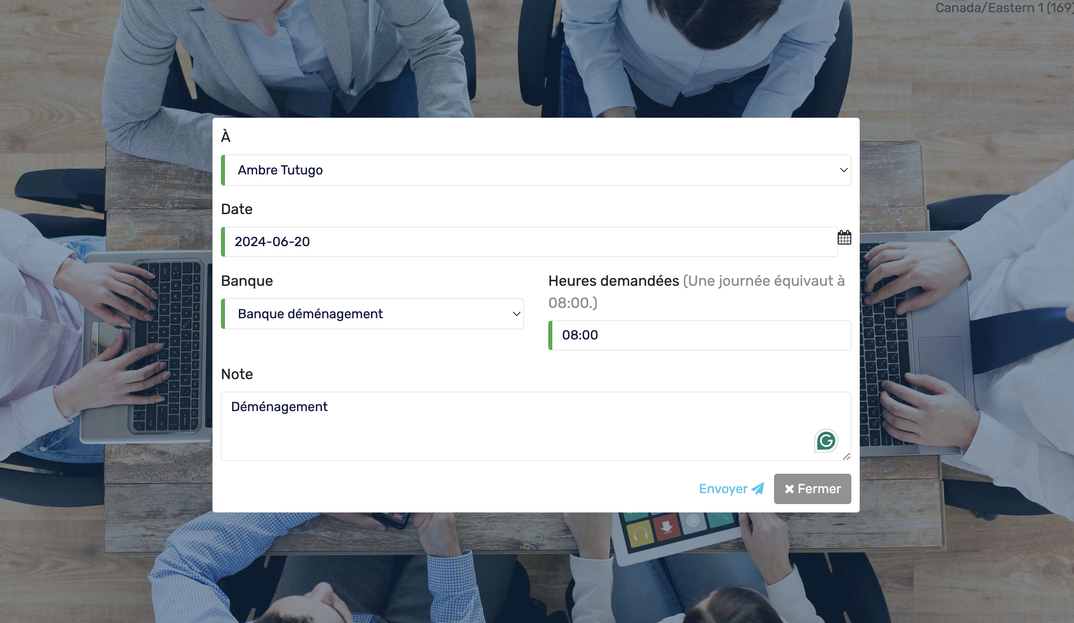Click the Note textarea resize handle
The image size is (1074, 623).
pyautogui.click(x=846, y=456)
